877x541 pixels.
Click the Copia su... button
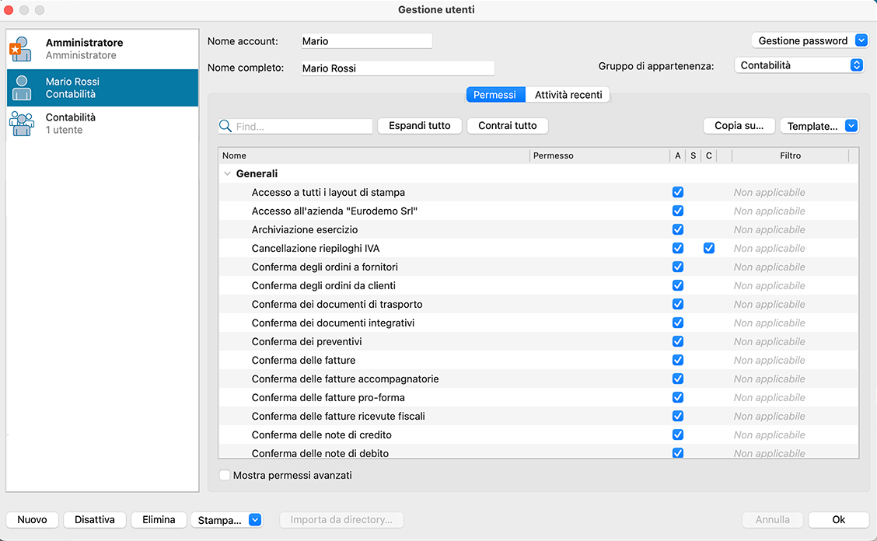[739, 126]
